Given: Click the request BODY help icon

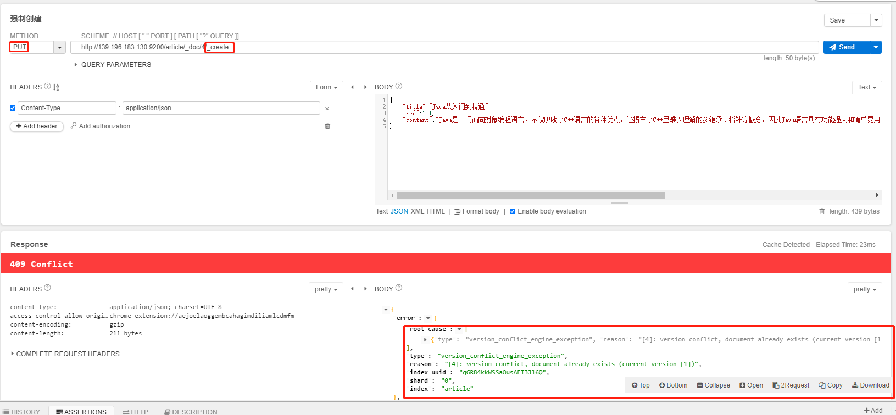Looking at the screenshot, I should [x=399, y=86].
